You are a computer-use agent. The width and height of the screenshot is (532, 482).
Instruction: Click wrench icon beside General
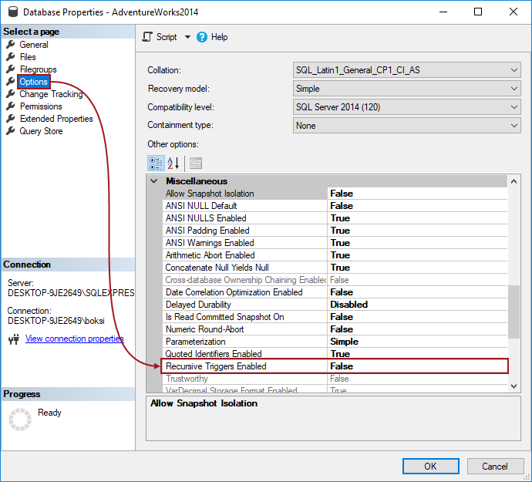pyautogui.click(x=11, y=44)
